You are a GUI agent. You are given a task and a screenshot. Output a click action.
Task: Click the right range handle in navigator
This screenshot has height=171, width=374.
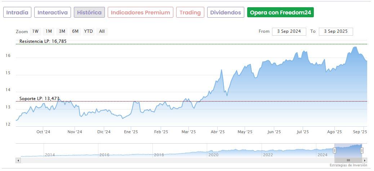point(362,150)
